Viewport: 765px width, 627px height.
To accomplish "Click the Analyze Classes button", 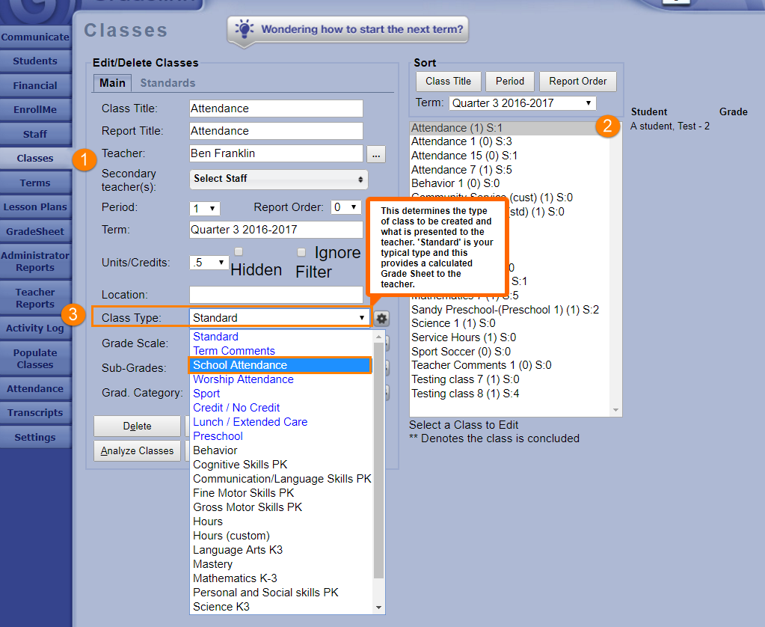I will pyautogui.click(x=137, y=451).
